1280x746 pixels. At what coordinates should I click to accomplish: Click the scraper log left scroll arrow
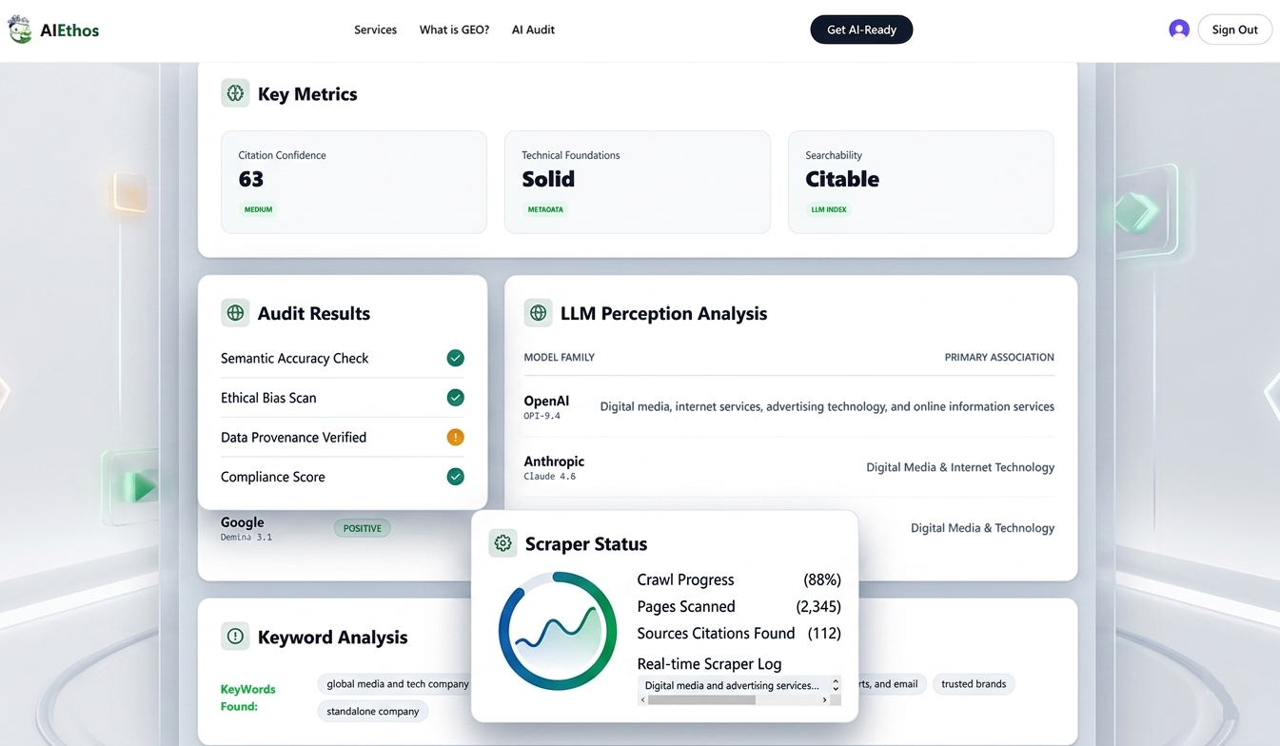pos(643,699)
